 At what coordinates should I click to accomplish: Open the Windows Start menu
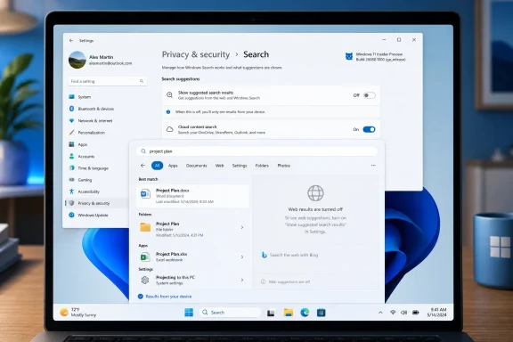point(189,313)
